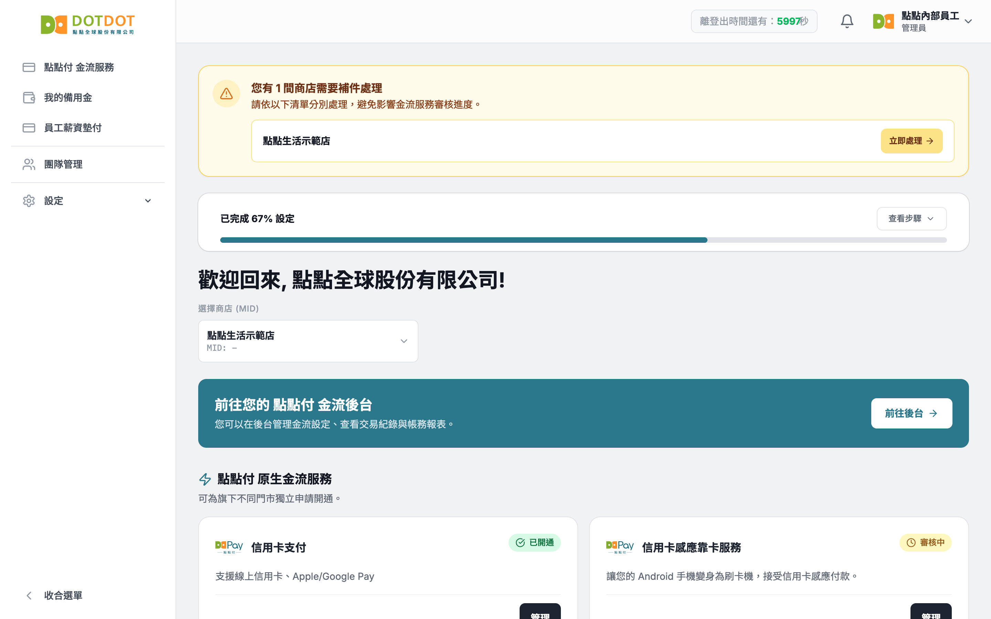Navigate to 團隊管理

click(88, 164)
